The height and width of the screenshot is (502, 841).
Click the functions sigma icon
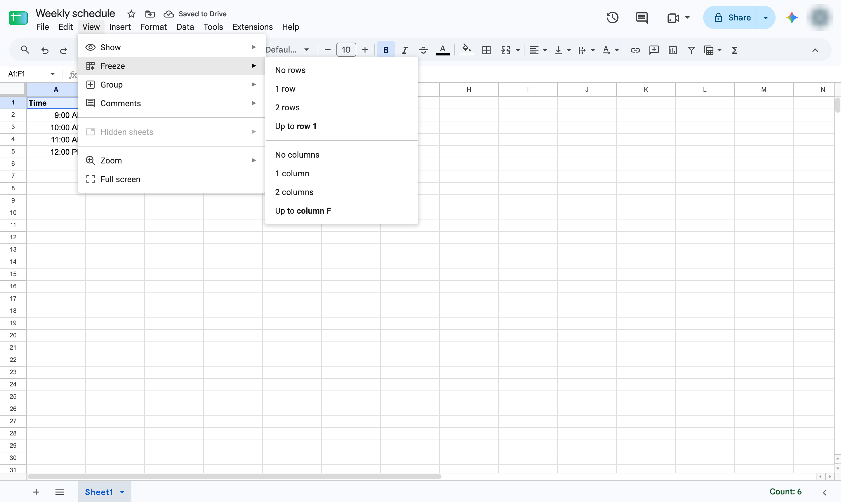coord(734,50)
